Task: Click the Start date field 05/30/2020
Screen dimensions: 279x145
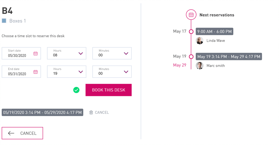Action: coord(17,55)
